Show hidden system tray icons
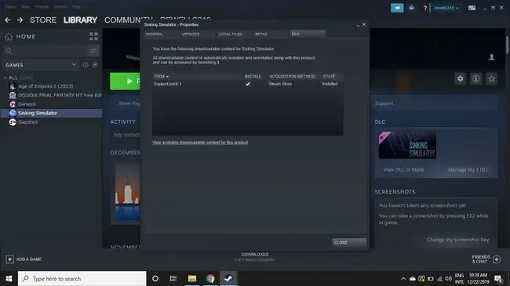510x286 pixels. tap(403, 278)
